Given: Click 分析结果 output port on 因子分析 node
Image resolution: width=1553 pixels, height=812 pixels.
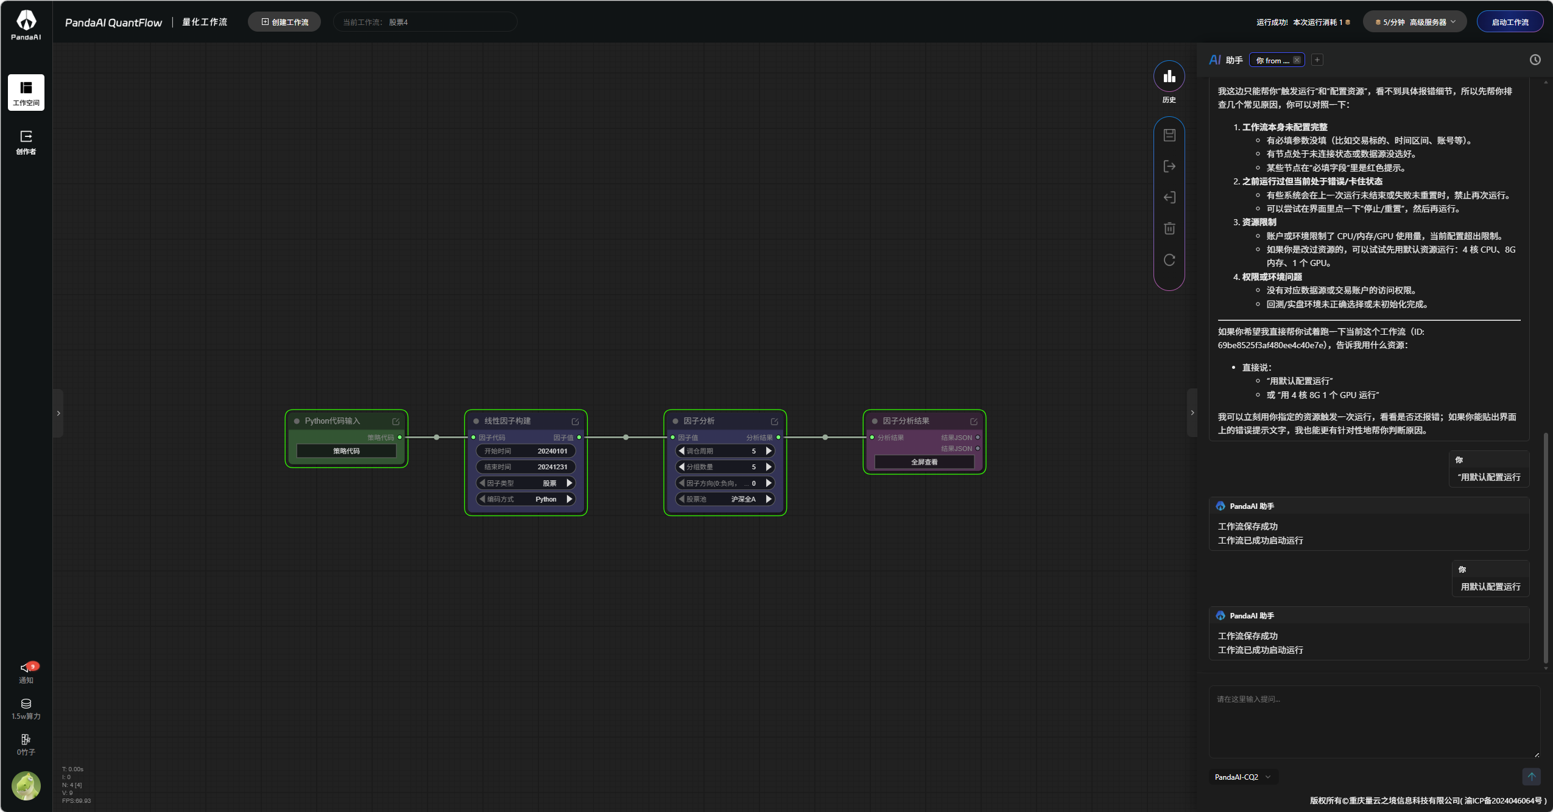Looking at the screenshot, I should point(778,438).
